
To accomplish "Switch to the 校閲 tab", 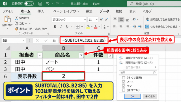I will tap(119, 11).
